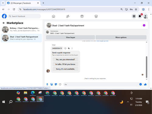Image resolution: width=152 pixels, height=114 pixels.
Task: Click the address bar URL
Action: 44,9
